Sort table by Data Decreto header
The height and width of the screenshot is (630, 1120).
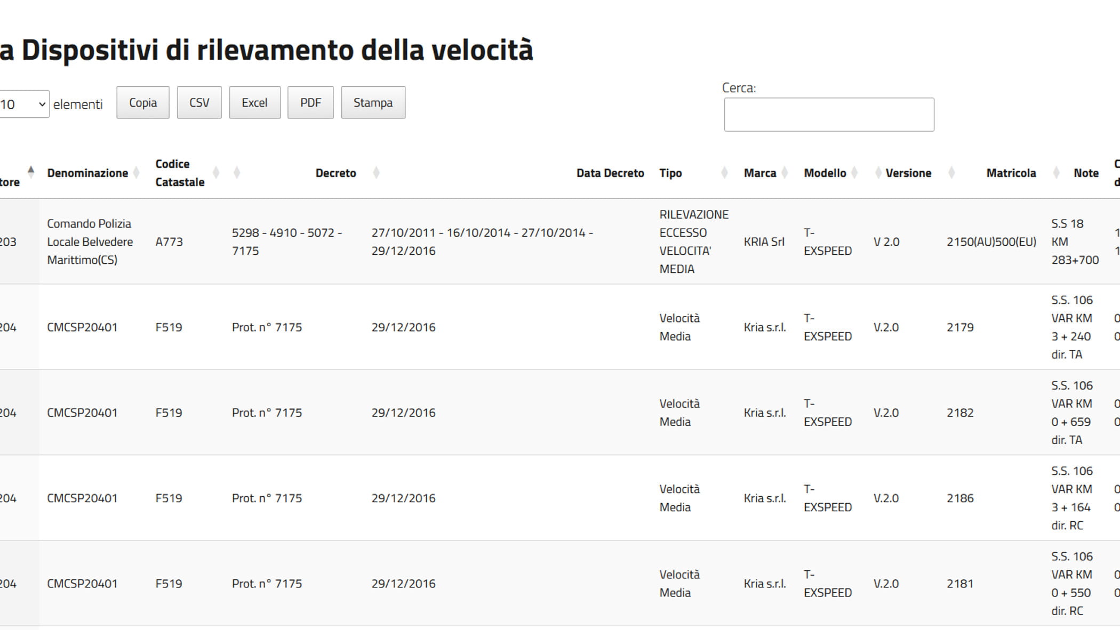click(610, 173)
